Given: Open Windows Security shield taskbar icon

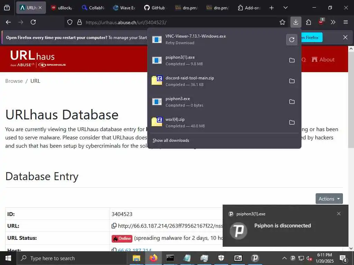Looking at the screenshot, I should coord(221,258).
